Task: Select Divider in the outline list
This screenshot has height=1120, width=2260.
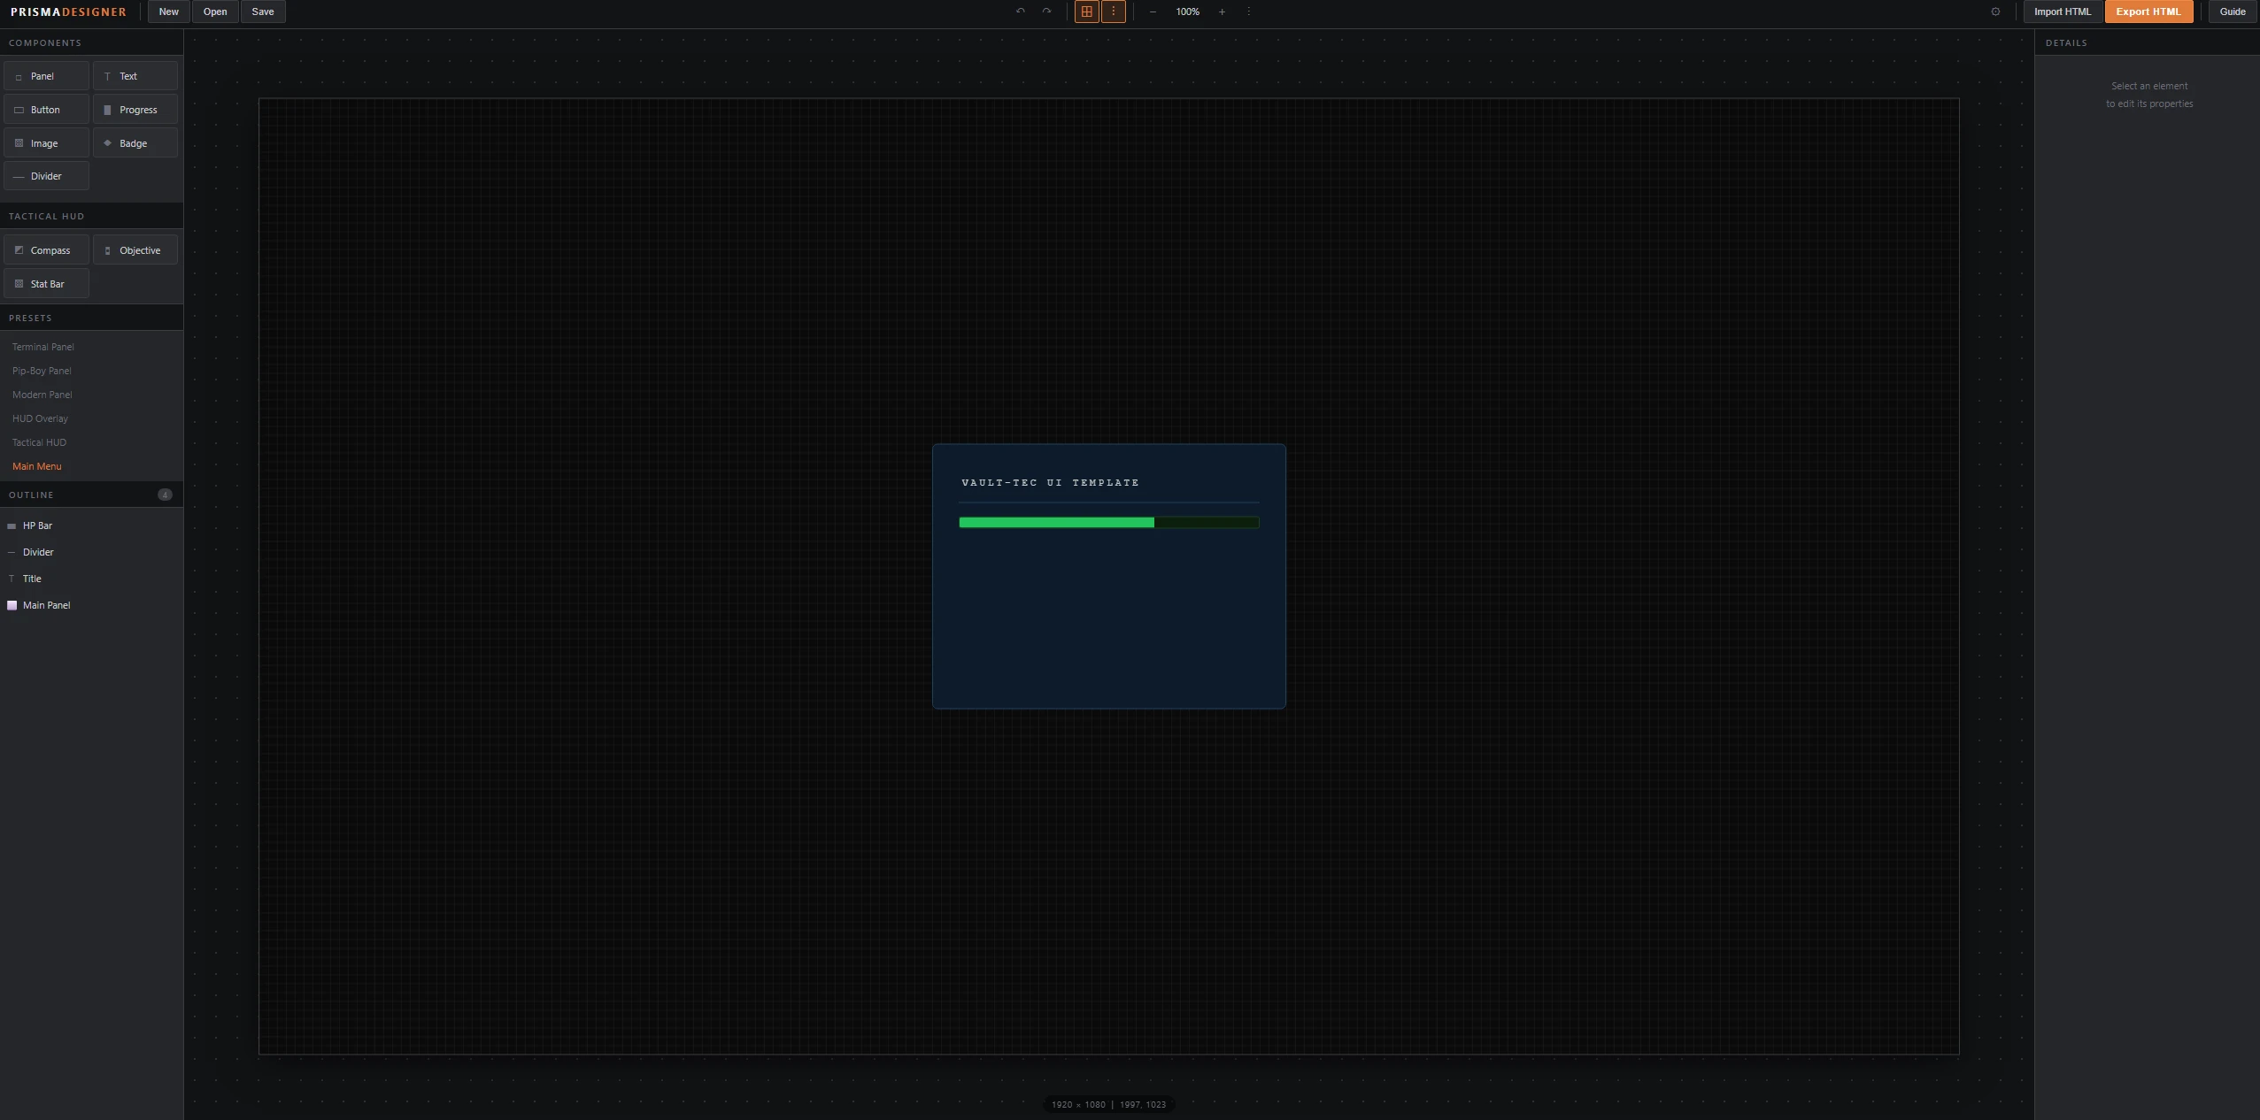Action: point(91,552)
